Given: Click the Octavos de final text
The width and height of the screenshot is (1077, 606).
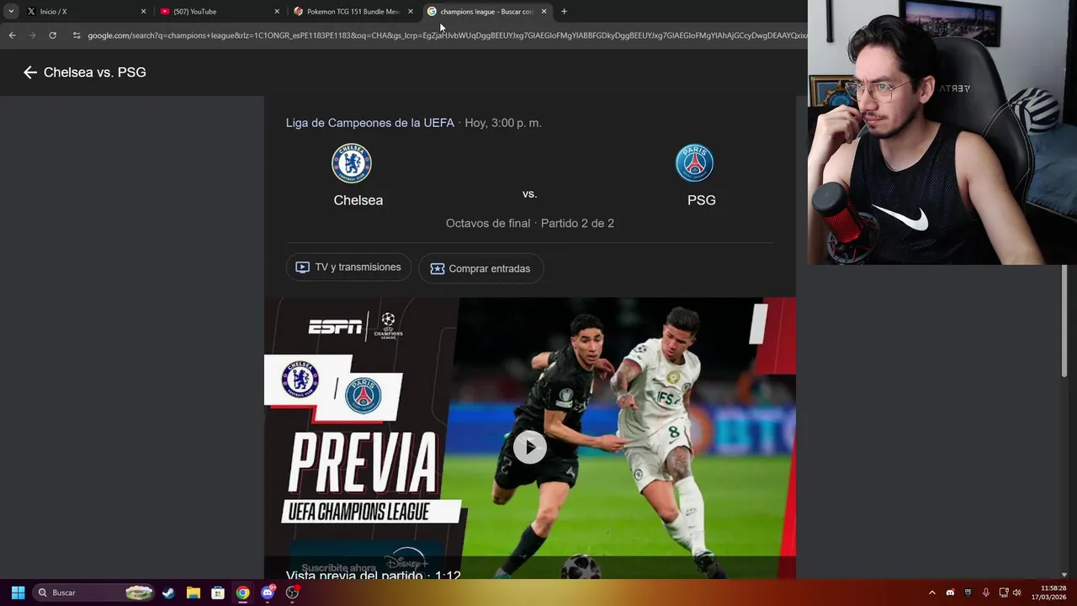Looking at the screenshot, I should [488, 223].
